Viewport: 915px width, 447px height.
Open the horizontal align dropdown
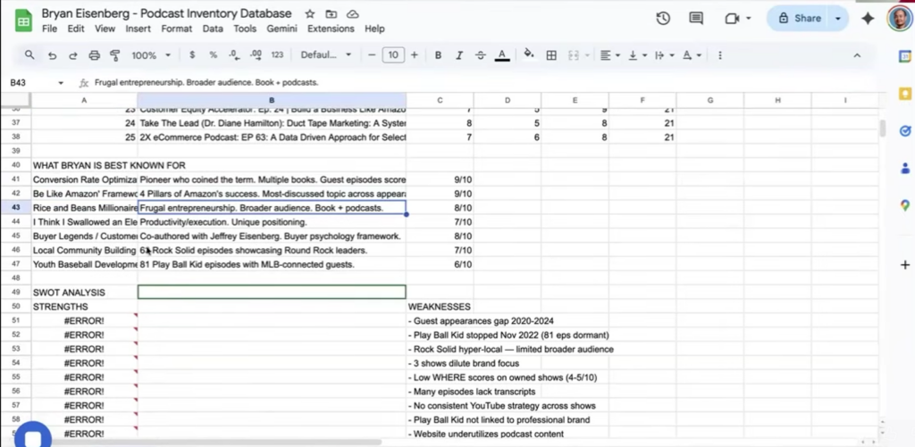609,55
